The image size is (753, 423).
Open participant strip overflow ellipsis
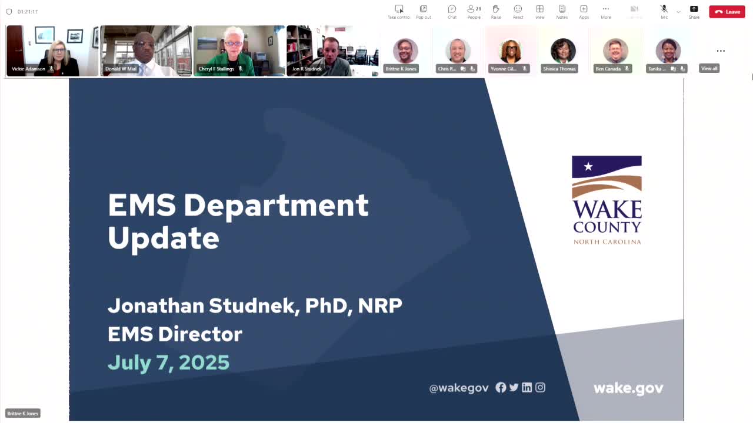[x=721, y=51]
